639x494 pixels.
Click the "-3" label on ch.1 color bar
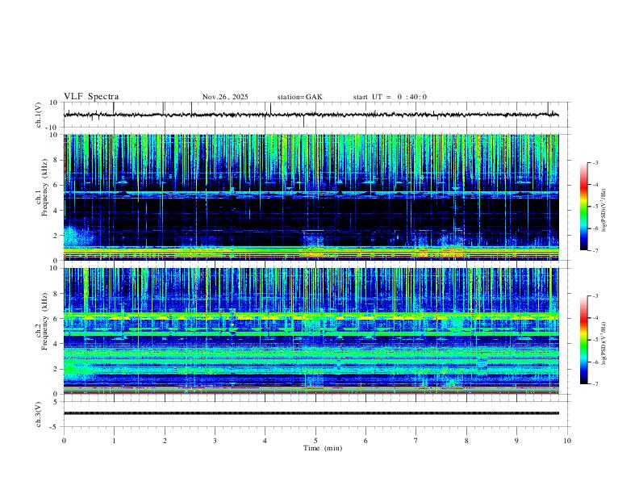(x=595, y=162)
